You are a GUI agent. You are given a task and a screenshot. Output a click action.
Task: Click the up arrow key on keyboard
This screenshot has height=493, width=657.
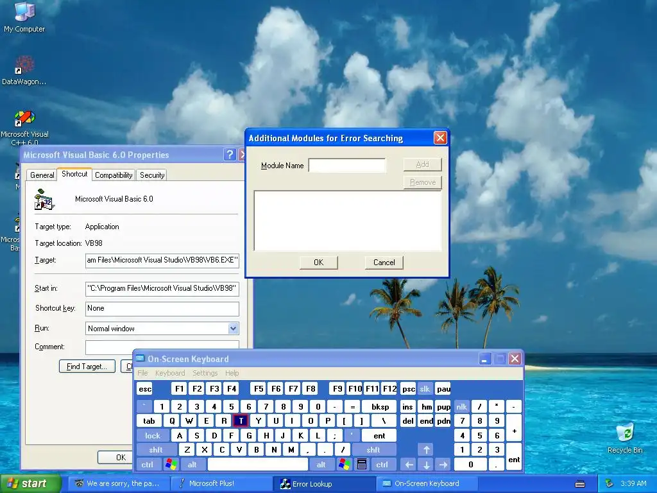click(x=427, y=450)
